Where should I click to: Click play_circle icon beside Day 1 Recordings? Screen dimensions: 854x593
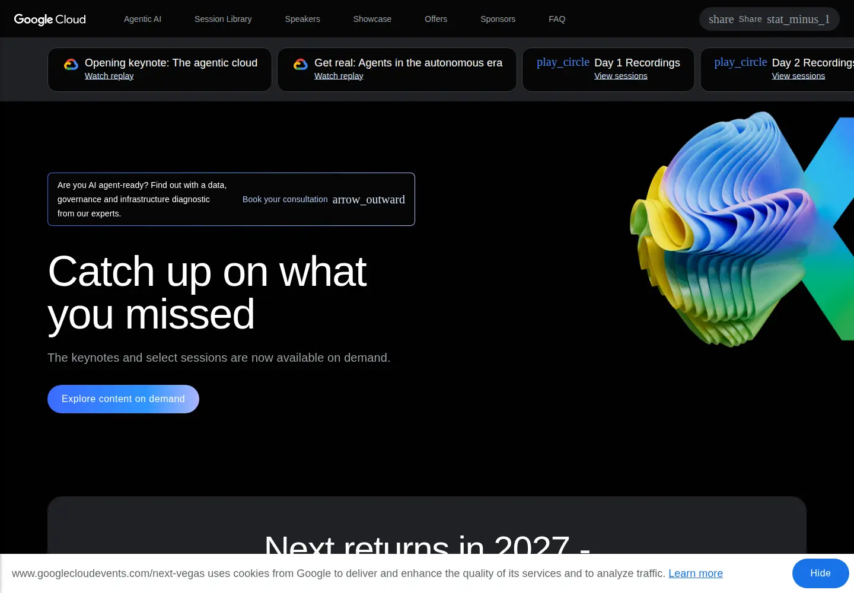563,62
